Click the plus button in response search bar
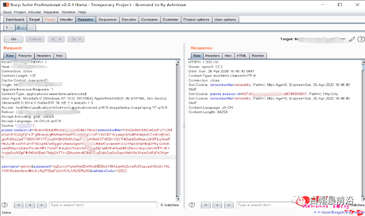 (x=217, y=205)
